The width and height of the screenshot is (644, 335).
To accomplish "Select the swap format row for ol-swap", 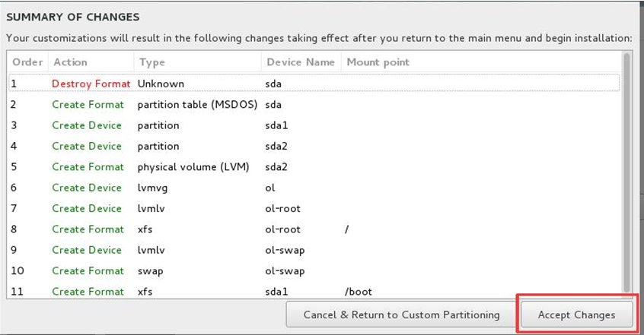I will point(314,270).
